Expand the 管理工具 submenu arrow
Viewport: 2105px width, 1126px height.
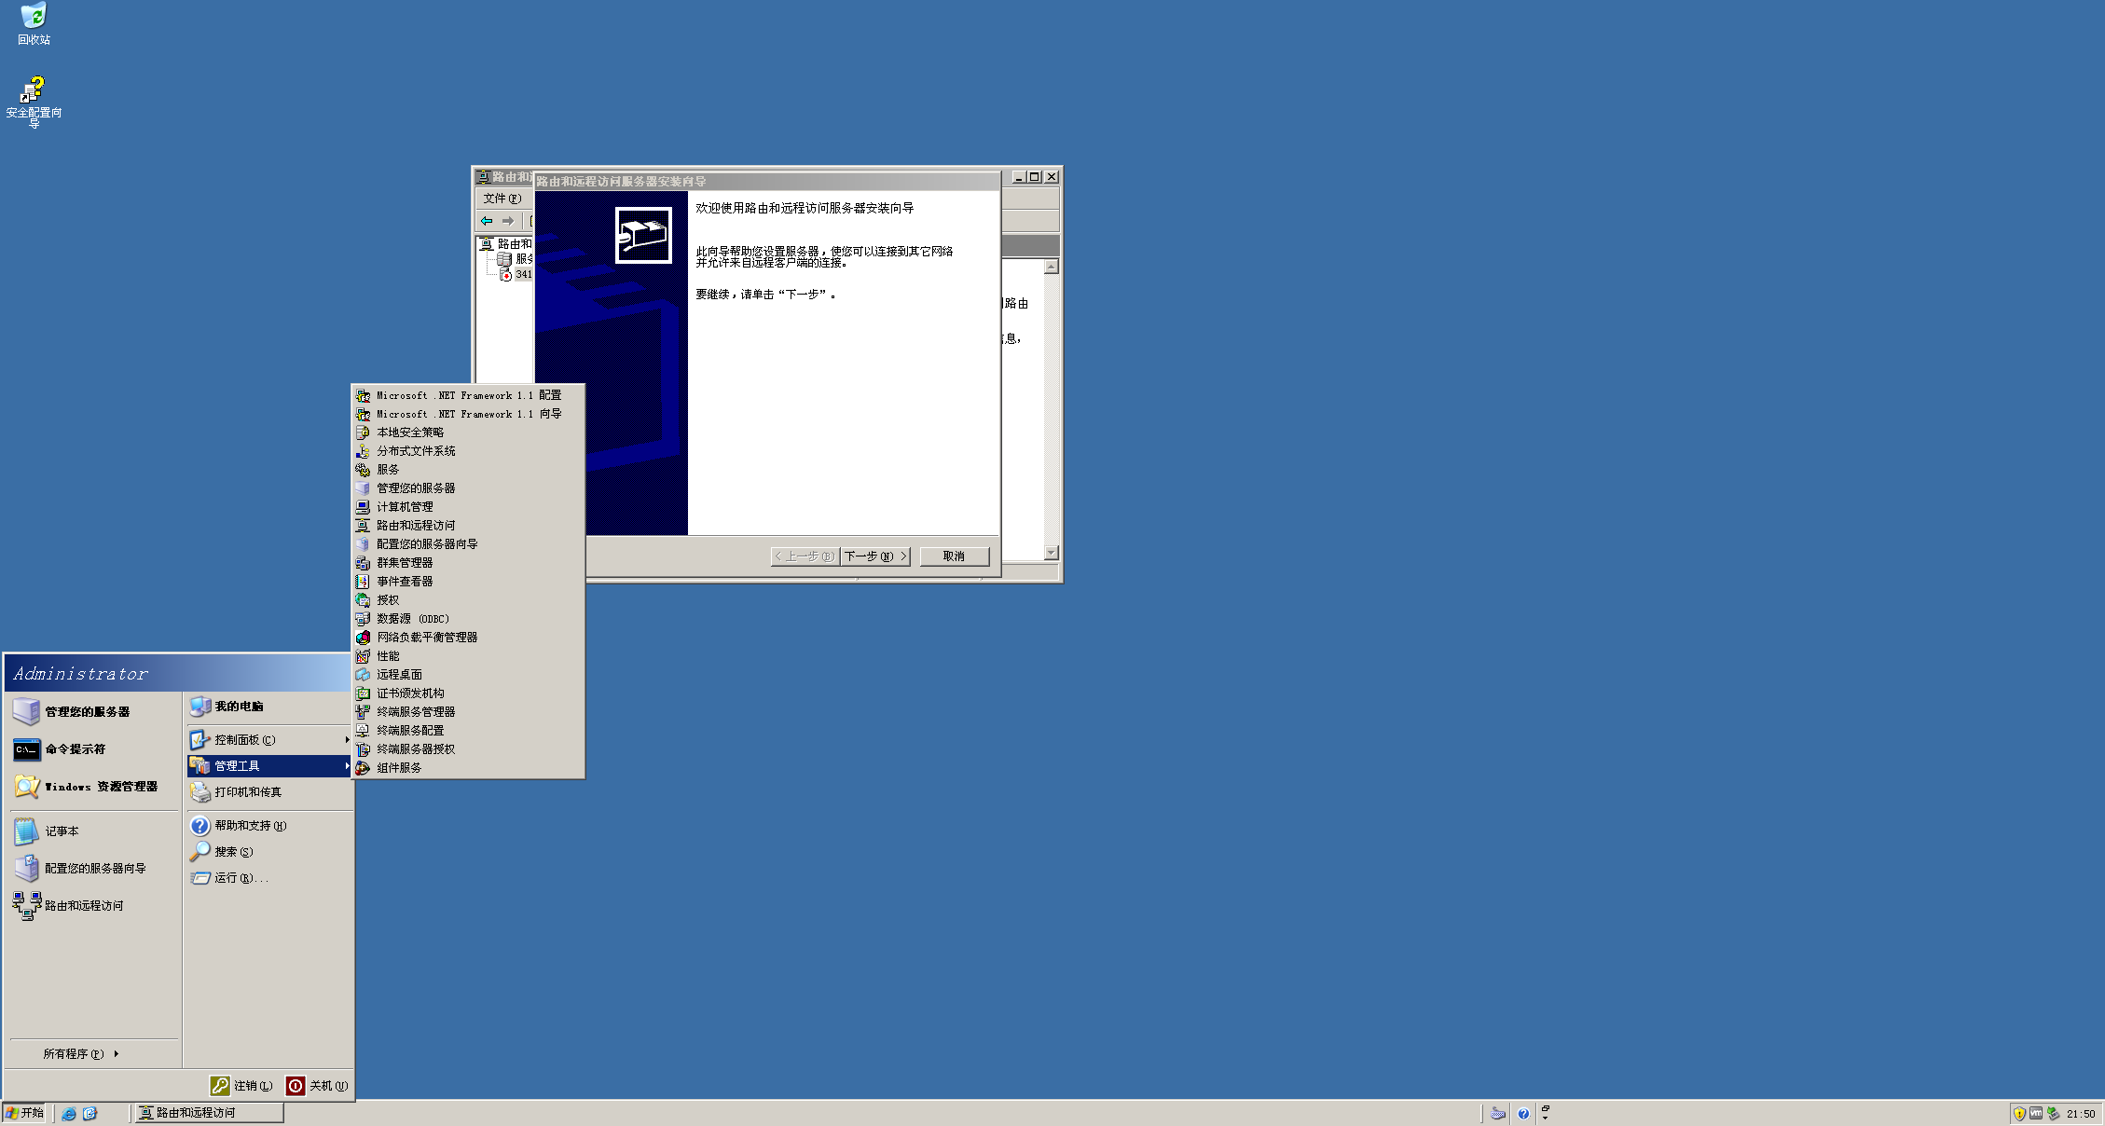click(x=347, y=766)
